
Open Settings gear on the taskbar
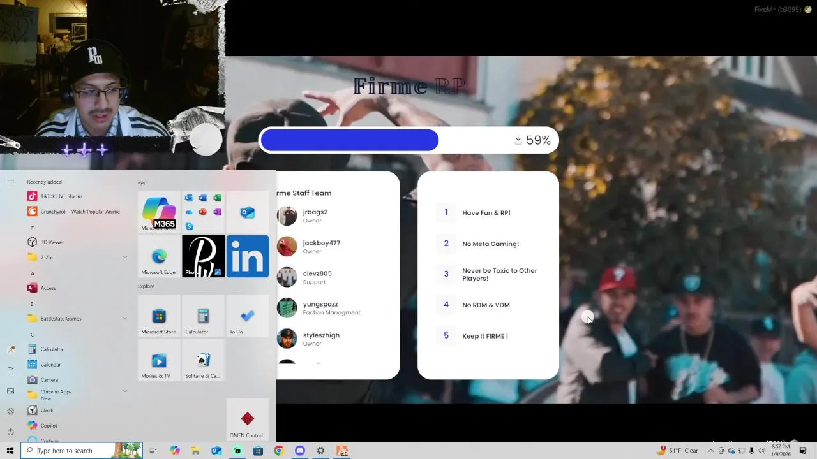click(x=320, y=451)
